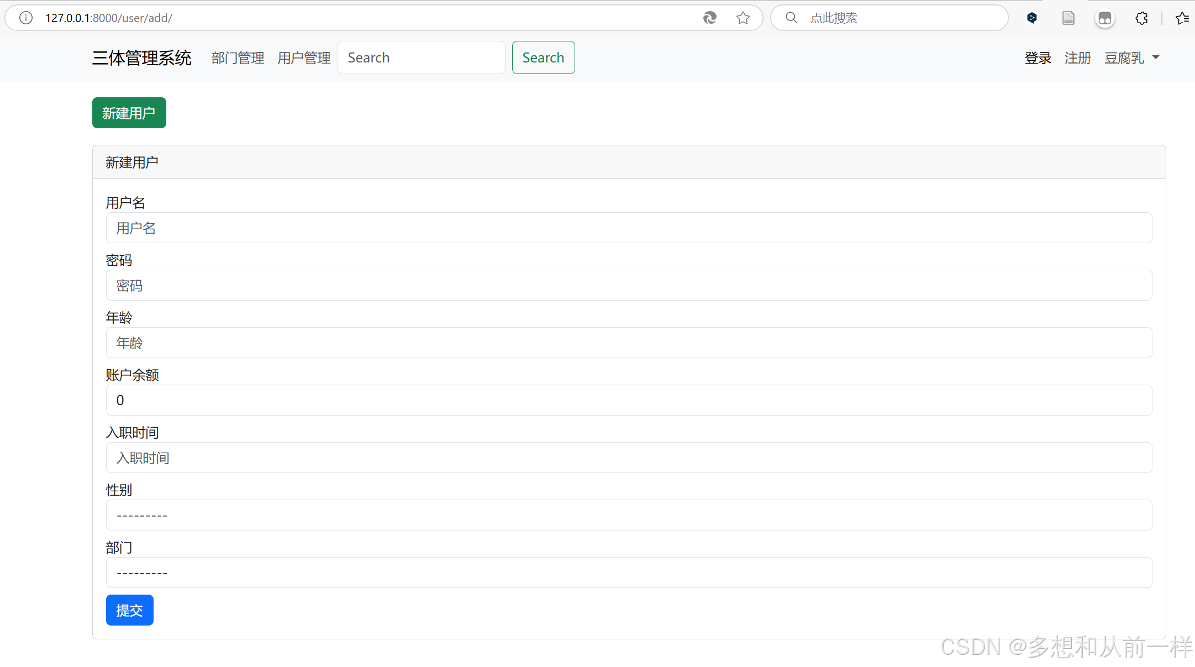
Task: Open the 性别 select dropdown
Action: (x=629, y=515)
